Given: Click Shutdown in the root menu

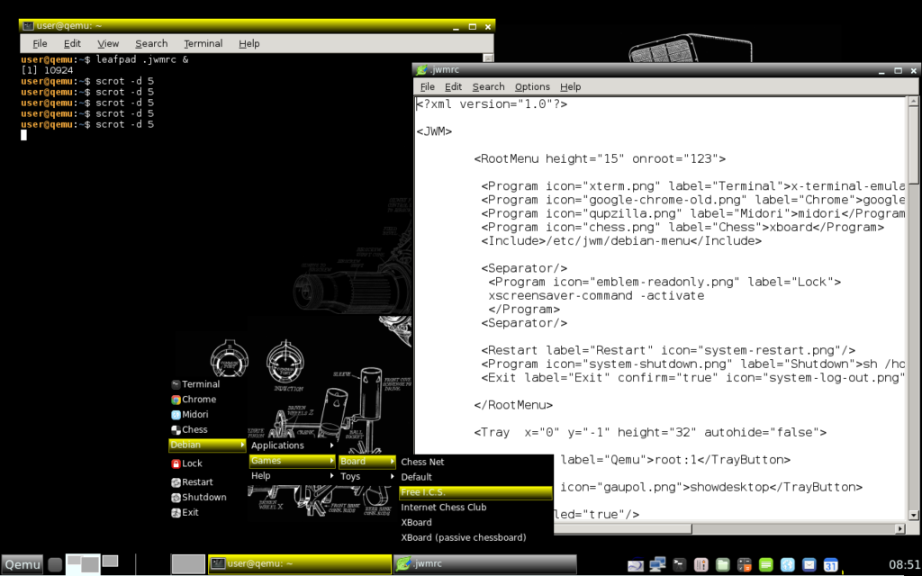Looking at the screenshot, I should tap(203, 497).
